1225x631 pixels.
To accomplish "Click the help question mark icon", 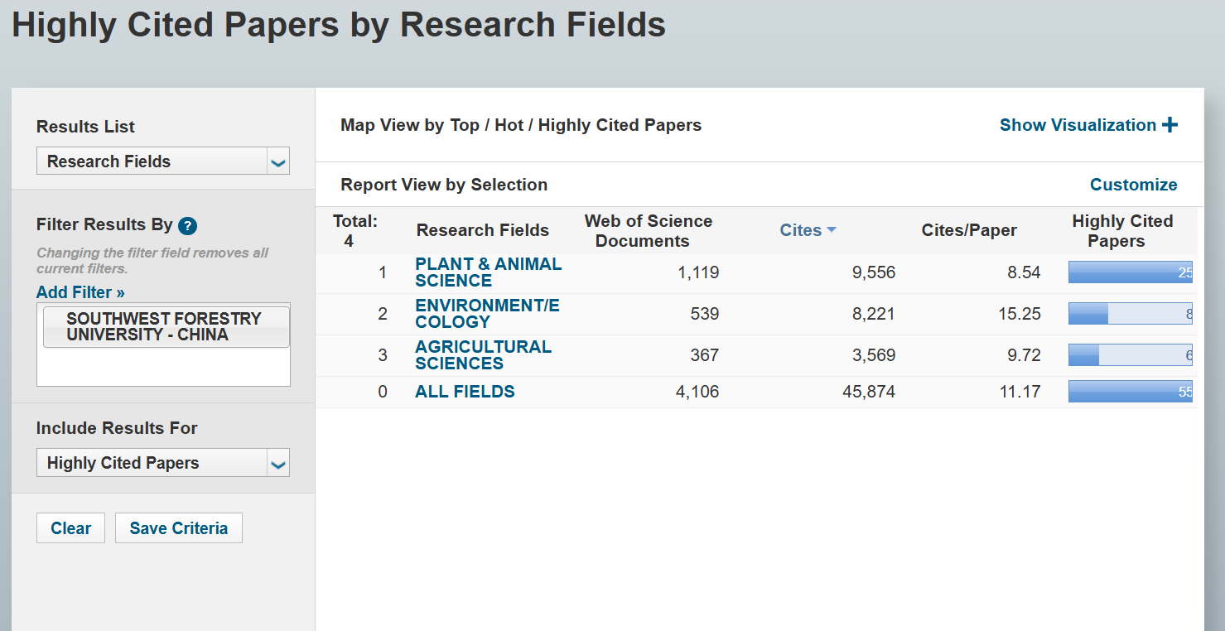I will coord(187,226).
